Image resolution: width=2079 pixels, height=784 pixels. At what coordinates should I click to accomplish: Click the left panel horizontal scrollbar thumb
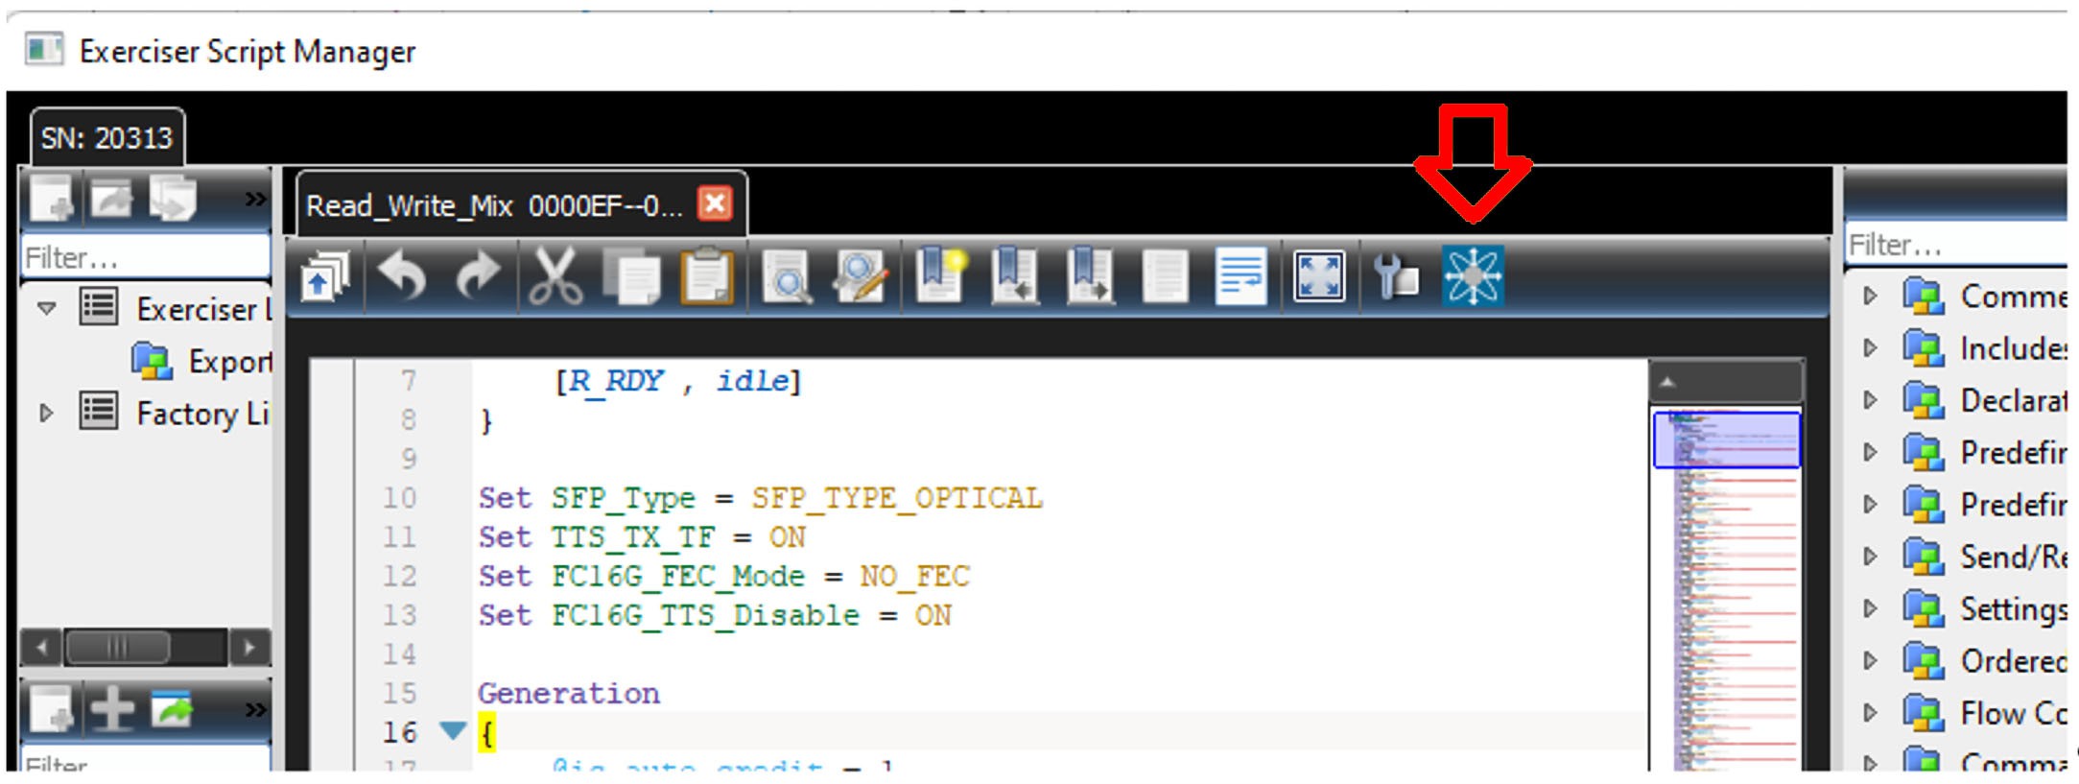[117, 647]
